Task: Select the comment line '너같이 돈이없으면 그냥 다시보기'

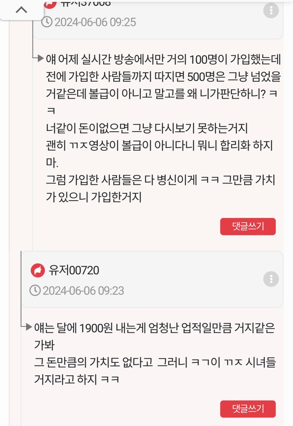Action: click(147, 128)
